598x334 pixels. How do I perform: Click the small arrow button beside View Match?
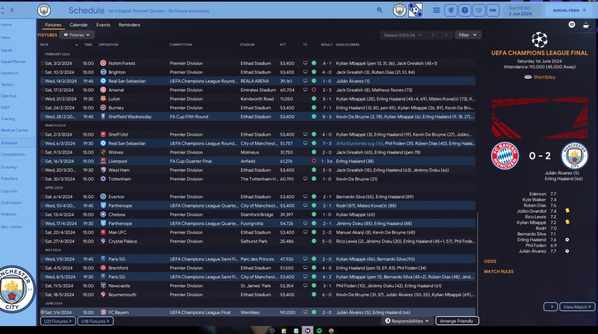point(551,307)
